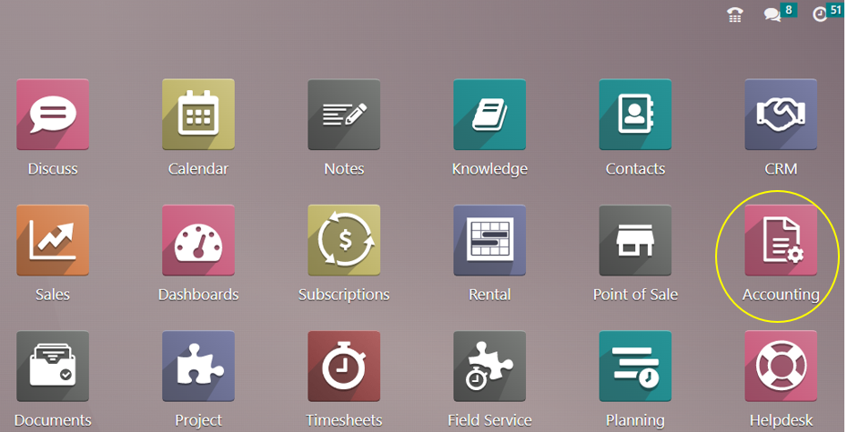Open the Timesheets stopwatch icon
848x432 pixels.
point(344,367)
